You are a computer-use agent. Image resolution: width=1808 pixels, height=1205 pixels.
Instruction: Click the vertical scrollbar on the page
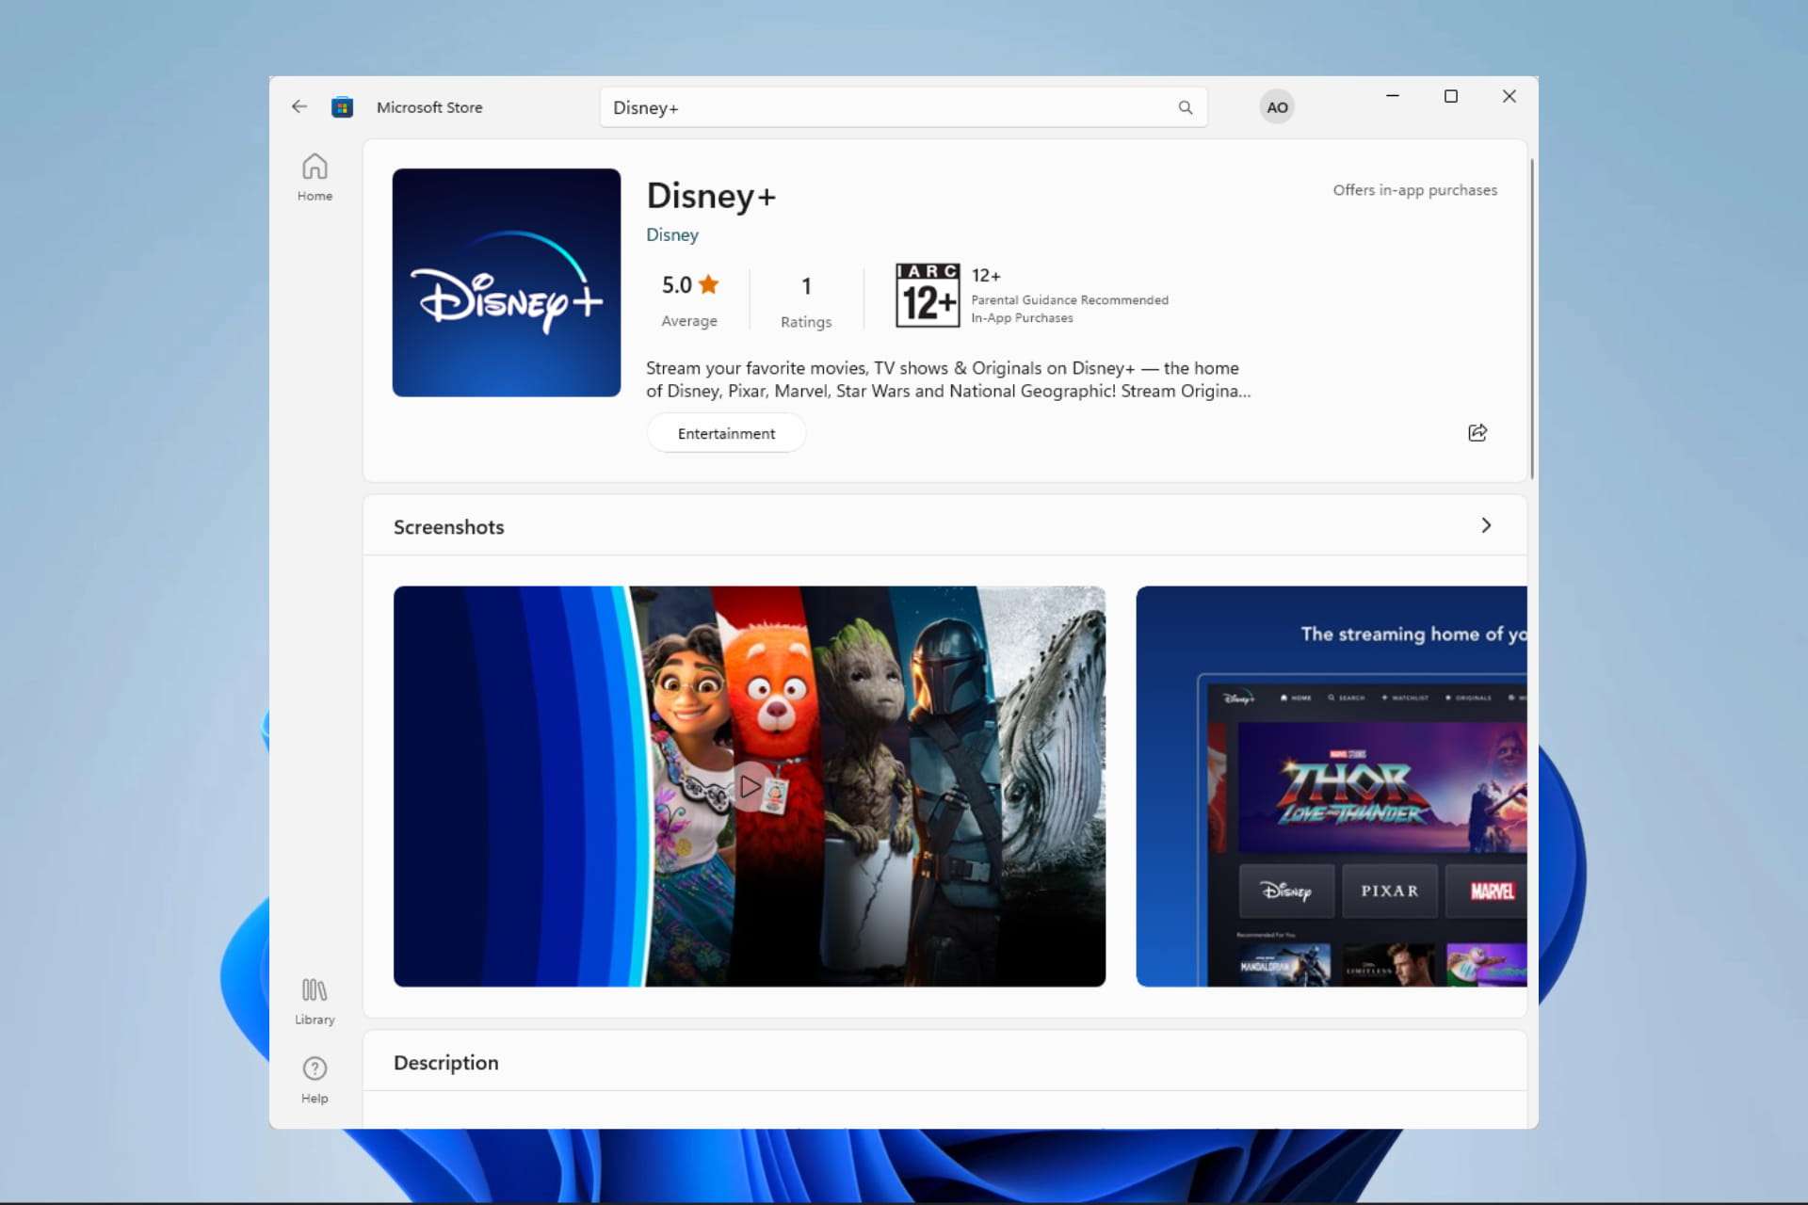pos(1532,318)
